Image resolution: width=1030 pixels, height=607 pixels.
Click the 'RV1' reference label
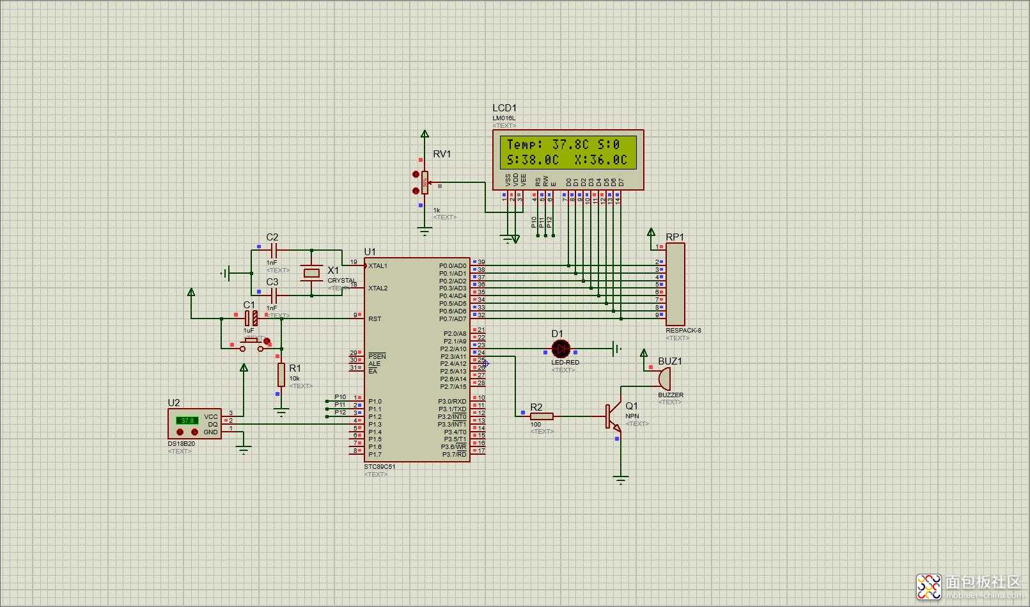tap(442, 154)
